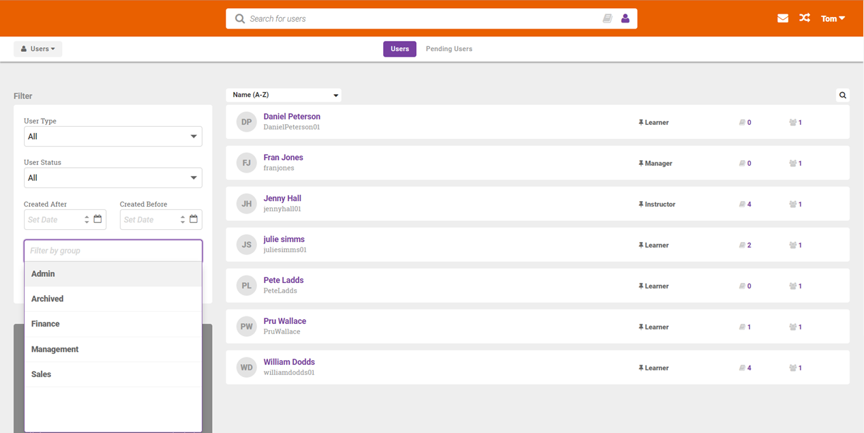Image resolution: width=864 pixels, height=433 pixels.
Task: Click the JH avatar for Jenny Hall
Action: 247,204
